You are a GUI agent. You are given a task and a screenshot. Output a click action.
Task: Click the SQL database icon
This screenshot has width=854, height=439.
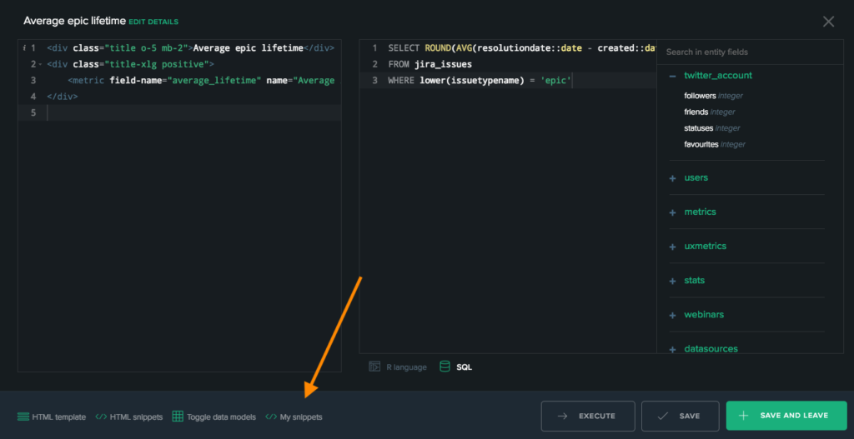point(445,367)
